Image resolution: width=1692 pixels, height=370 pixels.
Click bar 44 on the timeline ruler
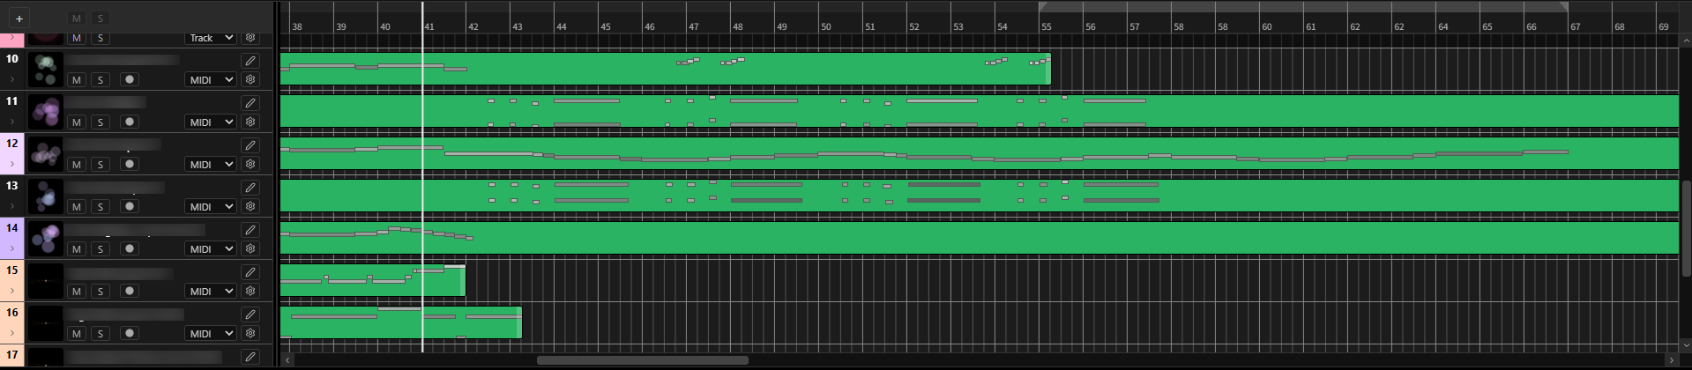tap(562, 26)
